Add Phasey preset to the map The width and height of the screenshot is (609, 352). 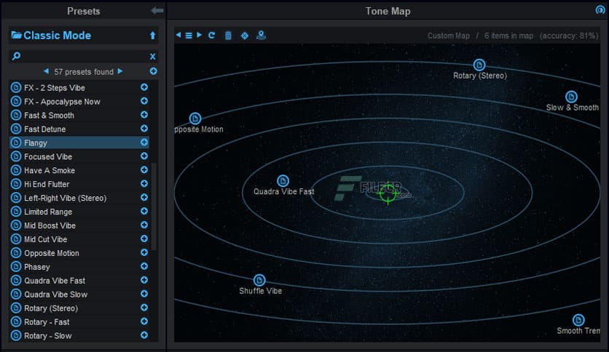144,266
